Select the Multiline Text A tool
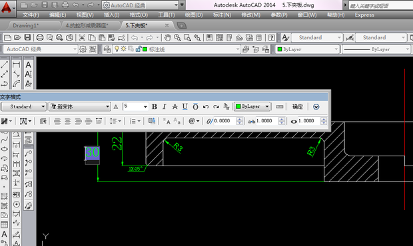 click(28, 64)
